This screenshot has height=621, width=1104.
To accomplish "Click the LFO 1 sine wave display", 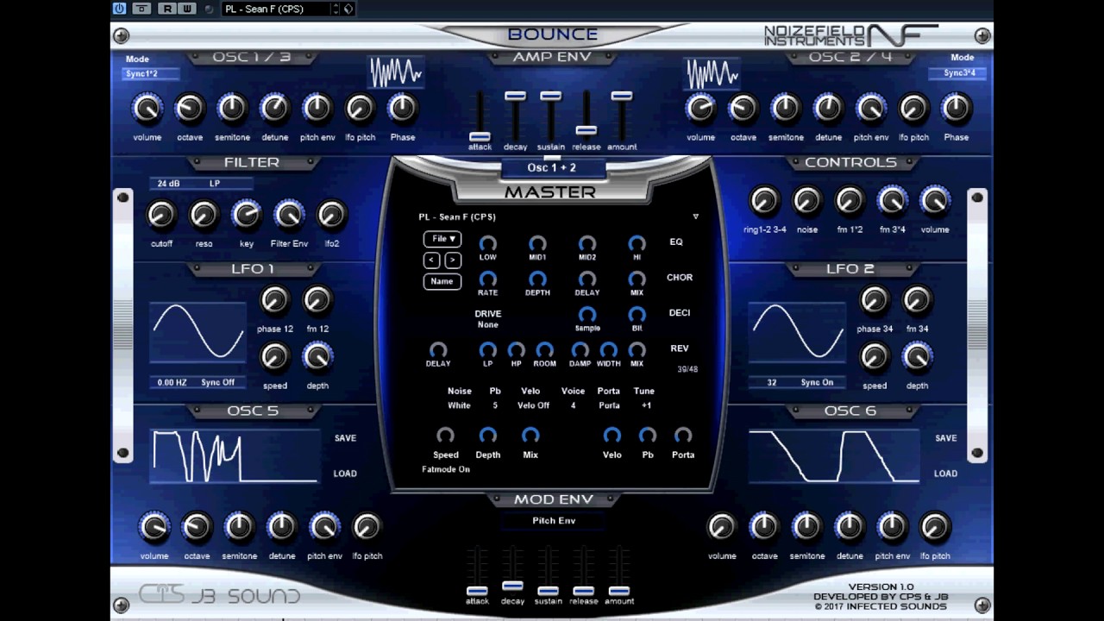I will 198,332.
